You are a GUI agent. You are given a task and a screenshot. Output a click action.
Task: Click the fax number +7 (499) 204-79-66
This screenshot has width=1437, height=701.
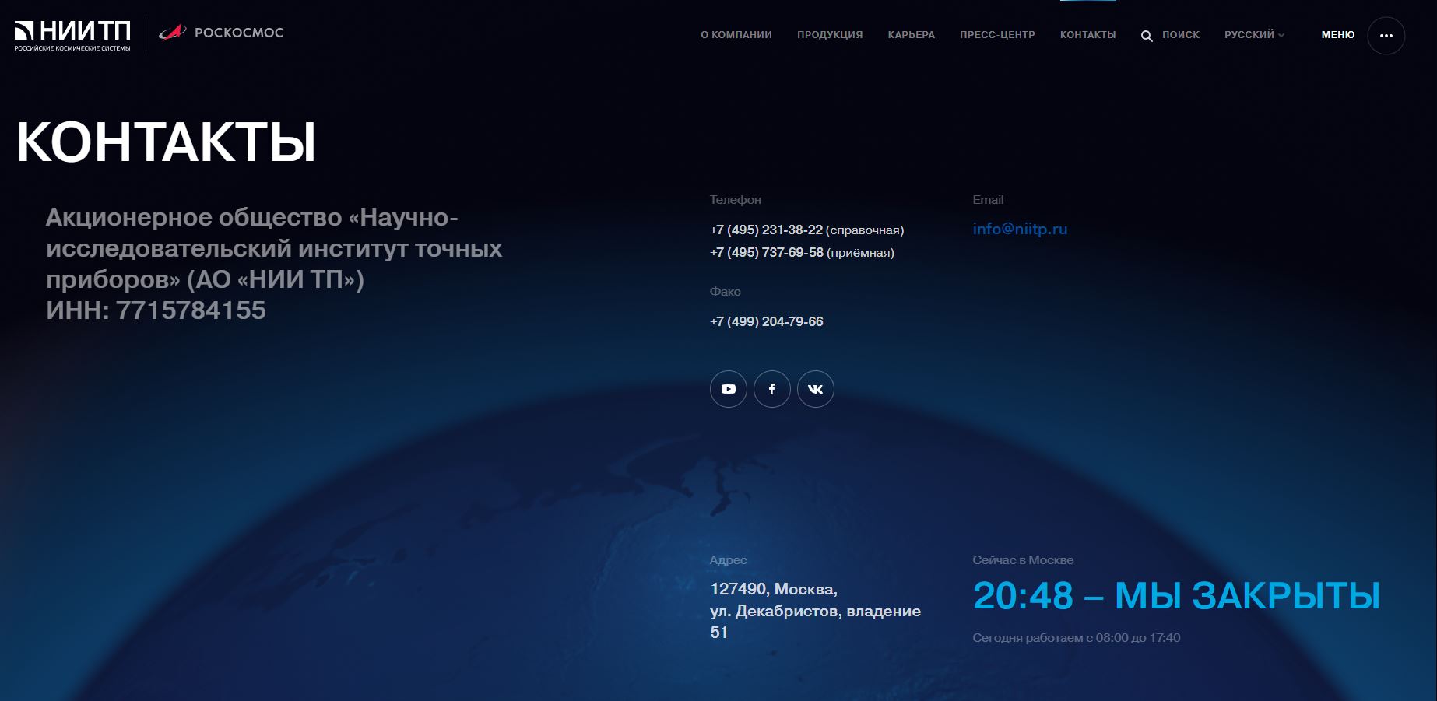767,321
